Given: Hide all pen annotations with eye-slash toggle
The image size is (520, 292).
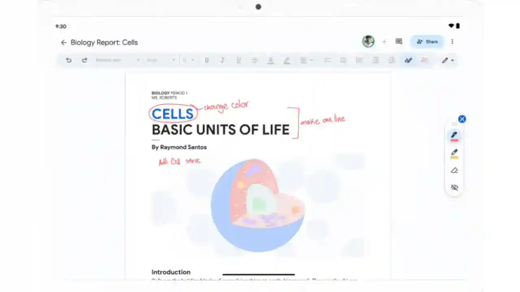Looking at the screenshot, I should coord(454,187).
